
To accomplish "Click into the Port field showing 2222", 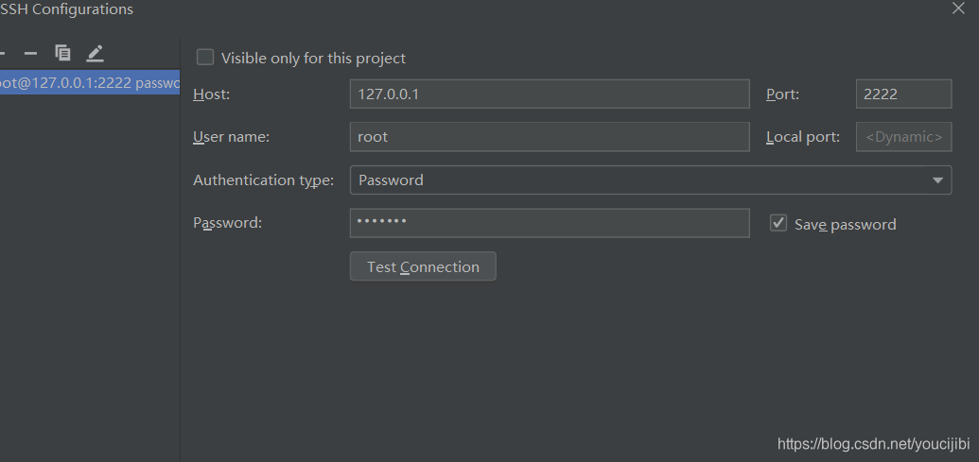I will pyautogui.click(x=902, y=94).
